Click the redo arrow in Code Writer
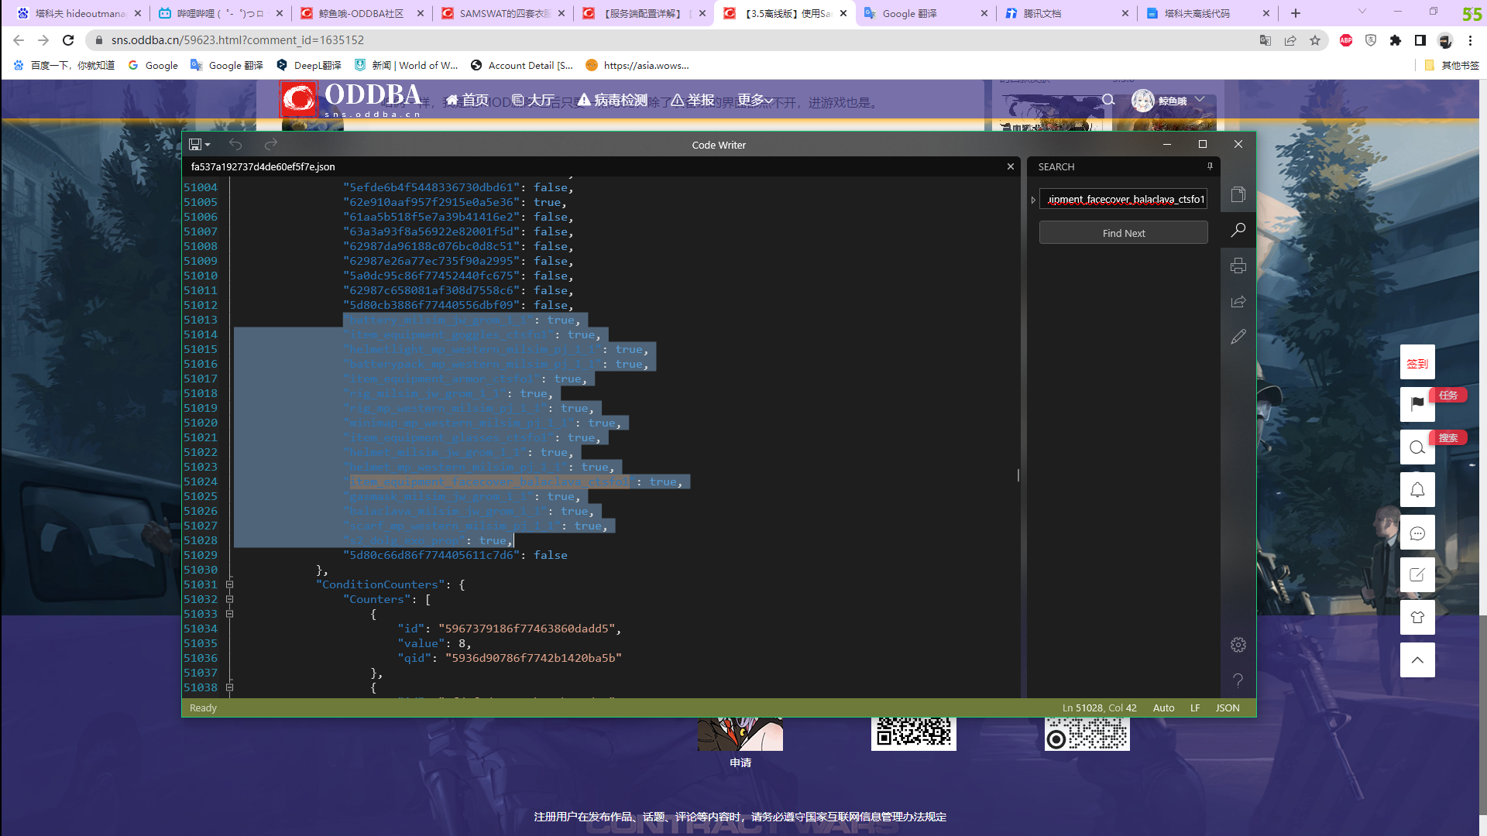Image resolution: width=1487 pixels, height=836 pixels. pos(270,145)
